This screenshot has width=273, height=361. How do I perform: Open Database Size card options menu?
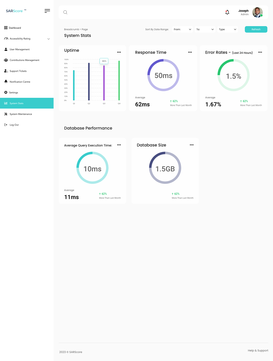192,145
